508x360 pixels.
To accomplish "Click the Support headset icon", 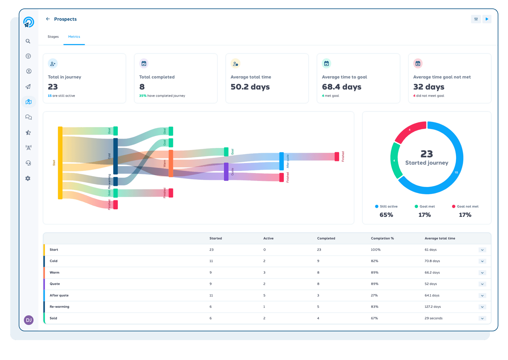I will point(28,163).
